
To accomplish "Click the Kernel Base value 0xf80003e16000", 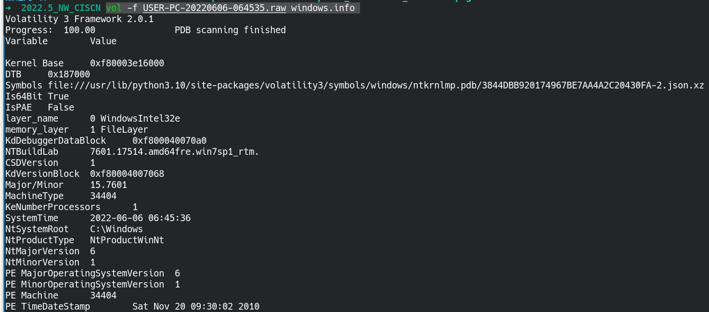I will (127, 63).
